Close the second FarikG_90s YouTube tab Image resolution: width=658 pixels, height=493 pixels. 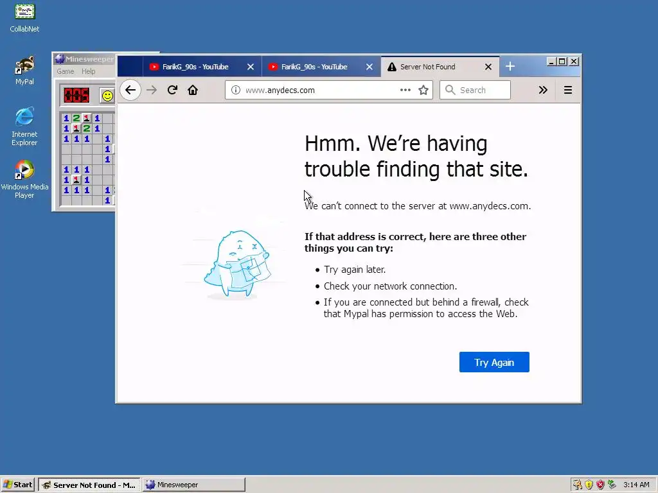click(369, 67)
